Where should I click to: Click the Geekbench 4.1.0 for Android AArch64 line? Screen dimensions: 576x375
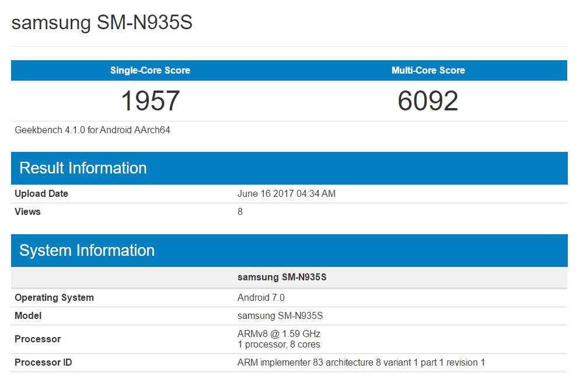click(92, 130)
